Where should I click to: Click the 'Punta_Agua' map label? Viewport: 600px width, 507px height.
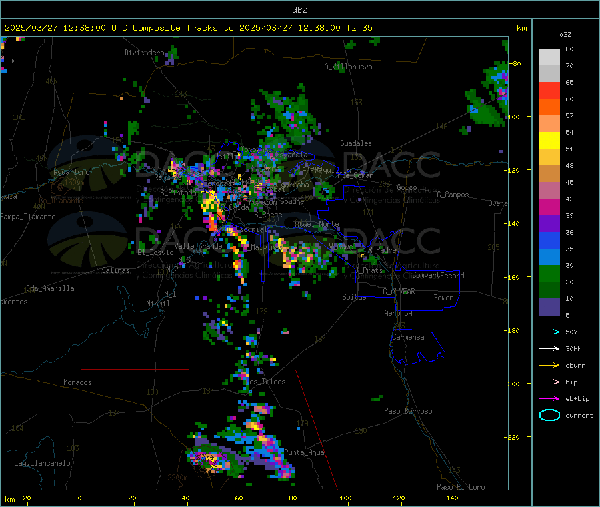coord(304,452)
